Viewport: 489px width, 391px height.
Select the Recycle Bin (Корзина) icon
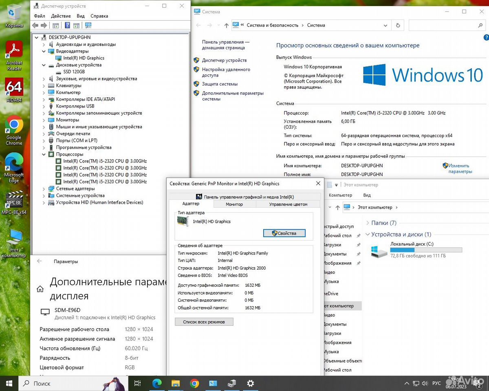pyautogui.click(x=14, y=16)
